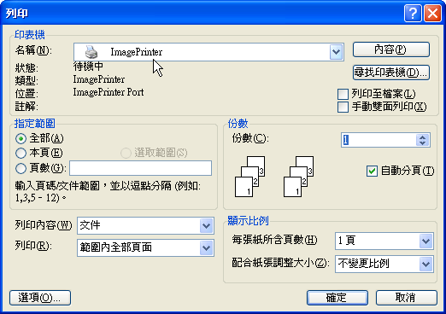Open the 每張紙所含頁數(H) dropdown
The width and height of the screenshot is (446, 314).
point(426,241)
